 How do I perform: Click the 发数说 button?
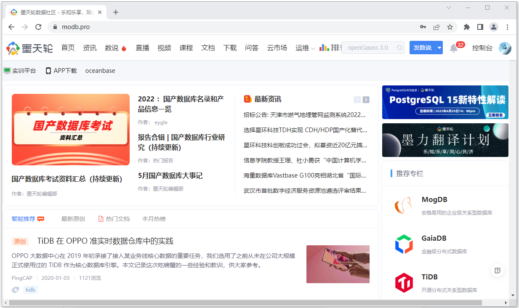[423, 48]
